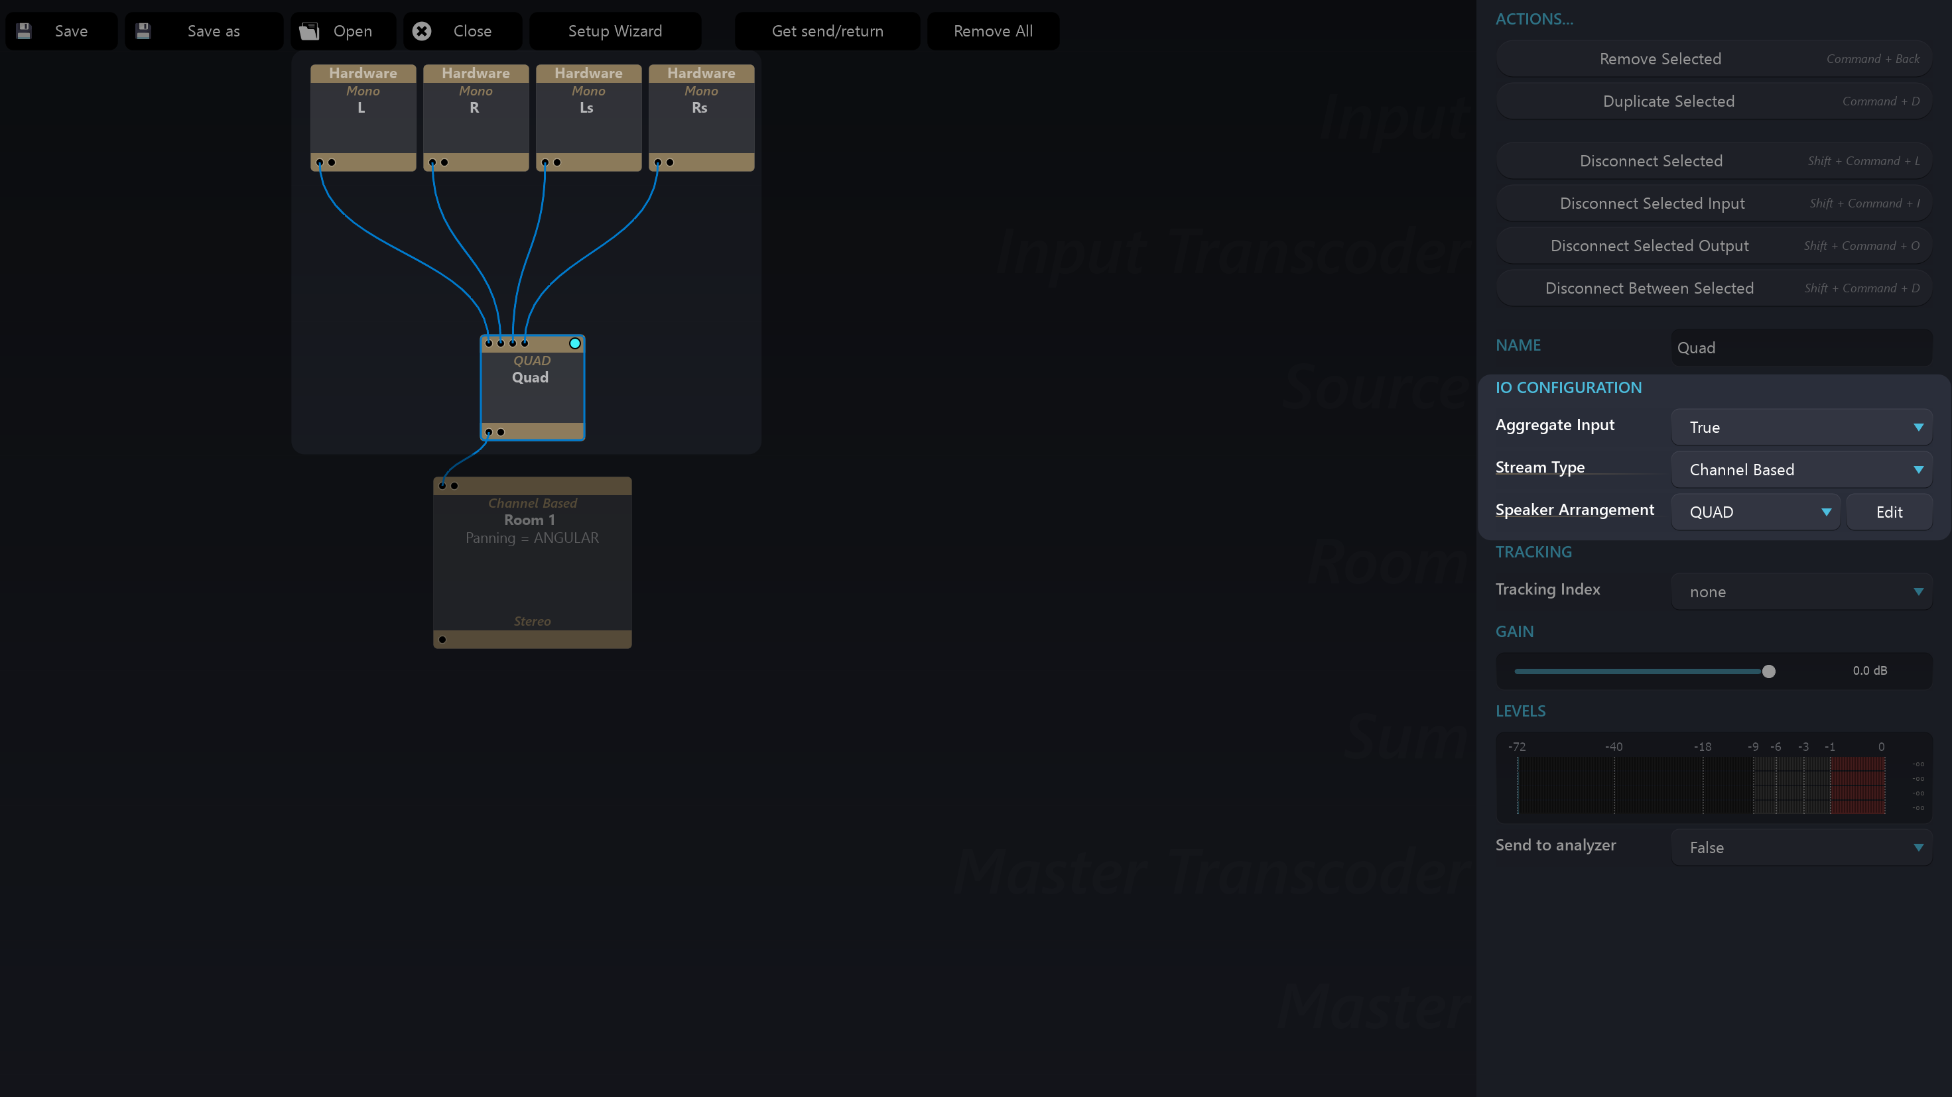Click the Edit speaker arrangement button

pos(1888,512)
